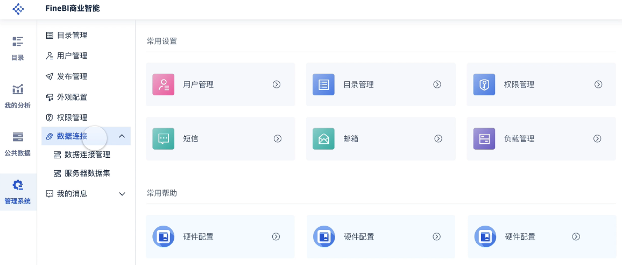Open the first 硬件配置 help card
The width and height of the screenshot is (622, 265).
[x=220, y=236]
